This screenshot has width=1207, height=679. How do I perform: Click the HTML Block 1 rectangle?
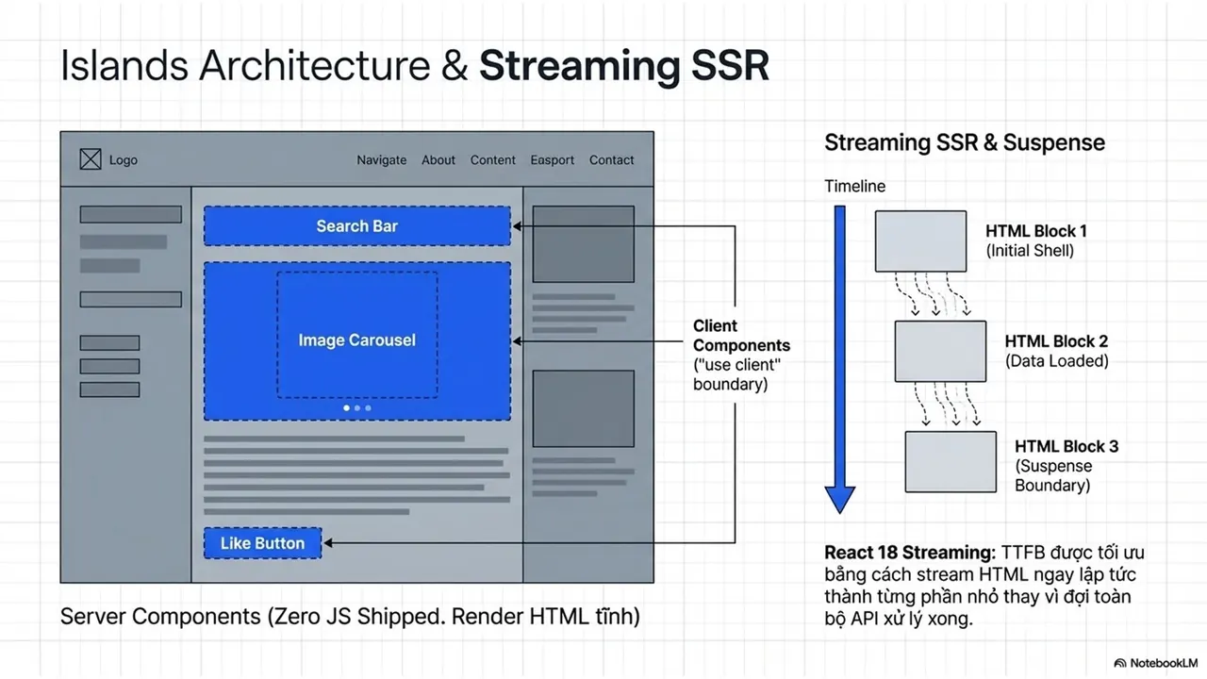(x=921, y=240)
